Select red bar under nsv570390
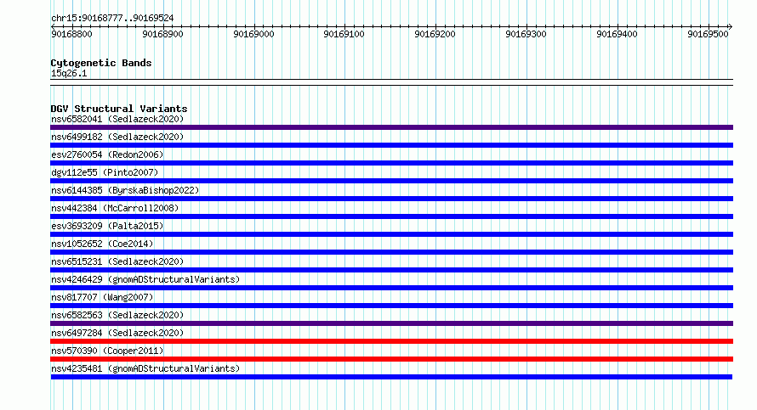 391,359
